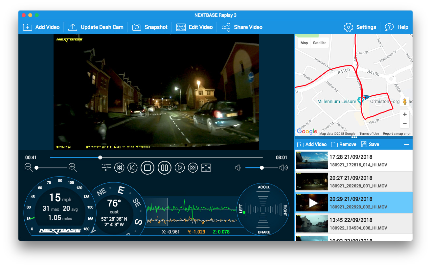This screenshot has width=431, height=267.
Task: Switch the map to Map view
Action: pyautogui.click(x=304, y=43)
